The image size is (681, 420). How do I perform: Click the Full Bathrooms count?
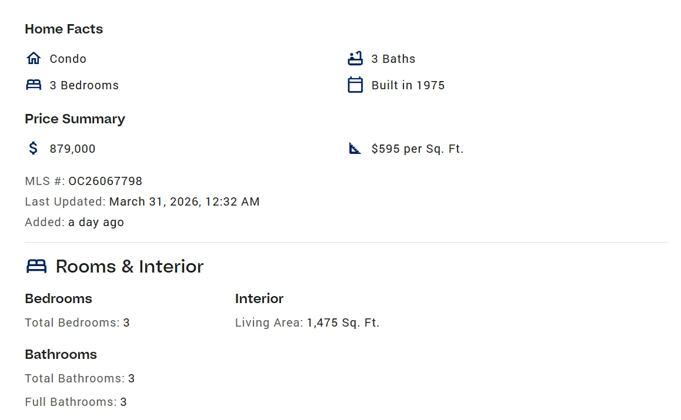point(123,402)
